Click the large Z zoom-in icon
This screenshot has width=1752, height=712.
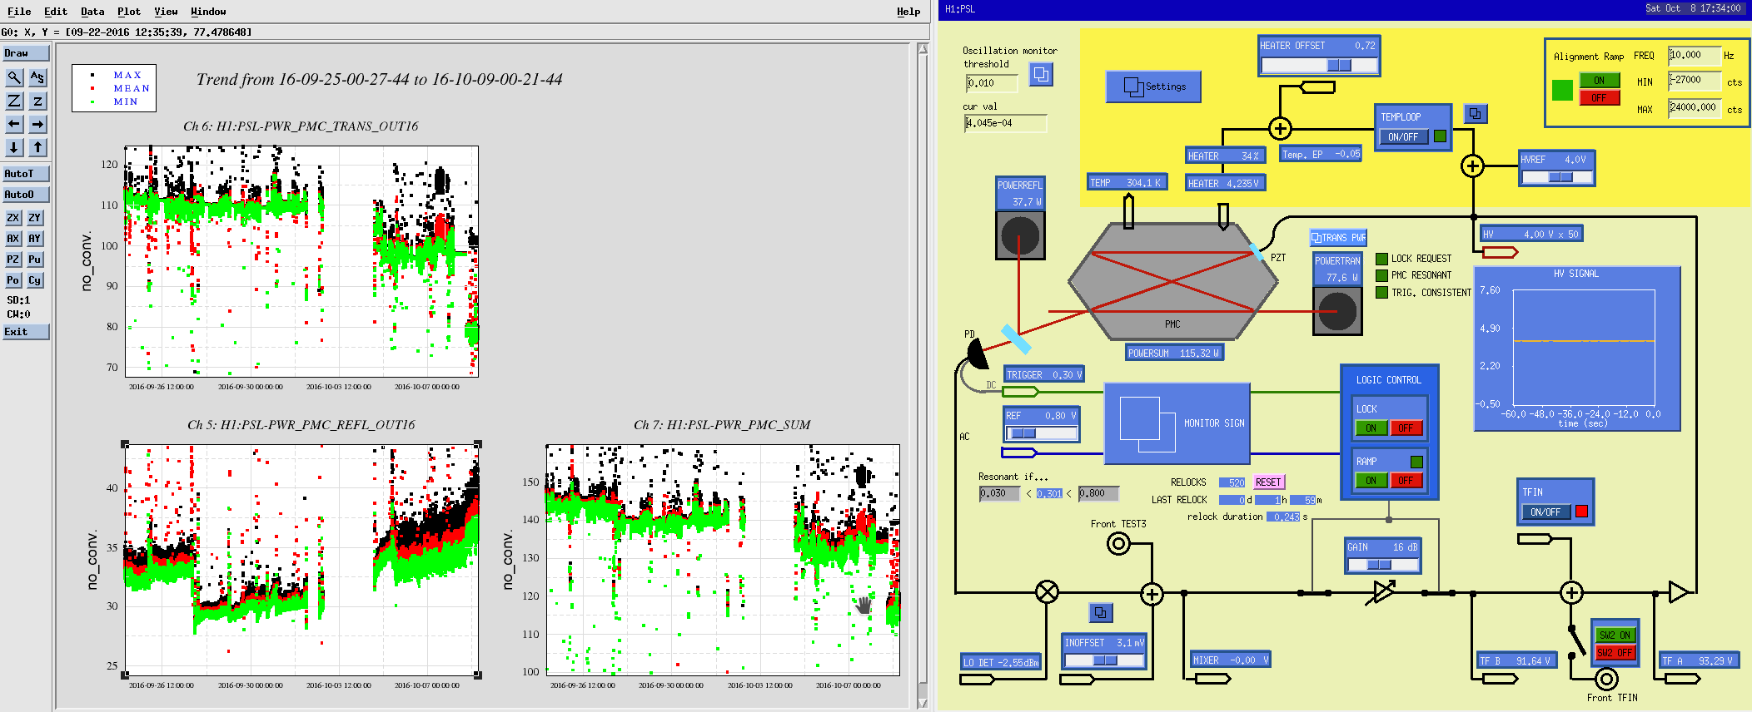coord(14,101)
